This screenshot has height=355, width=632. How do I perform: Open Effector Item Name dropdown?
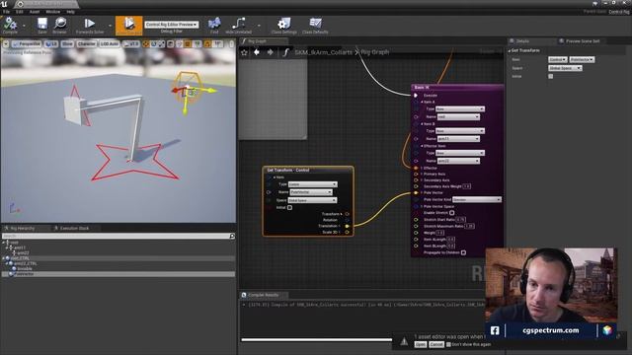coord(458,161)
